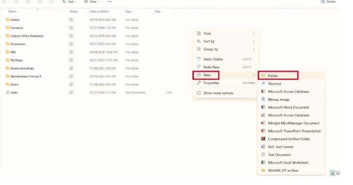The image size is (353, 185).
Task: Sort by the Type column header
Action: pos(128,11)
